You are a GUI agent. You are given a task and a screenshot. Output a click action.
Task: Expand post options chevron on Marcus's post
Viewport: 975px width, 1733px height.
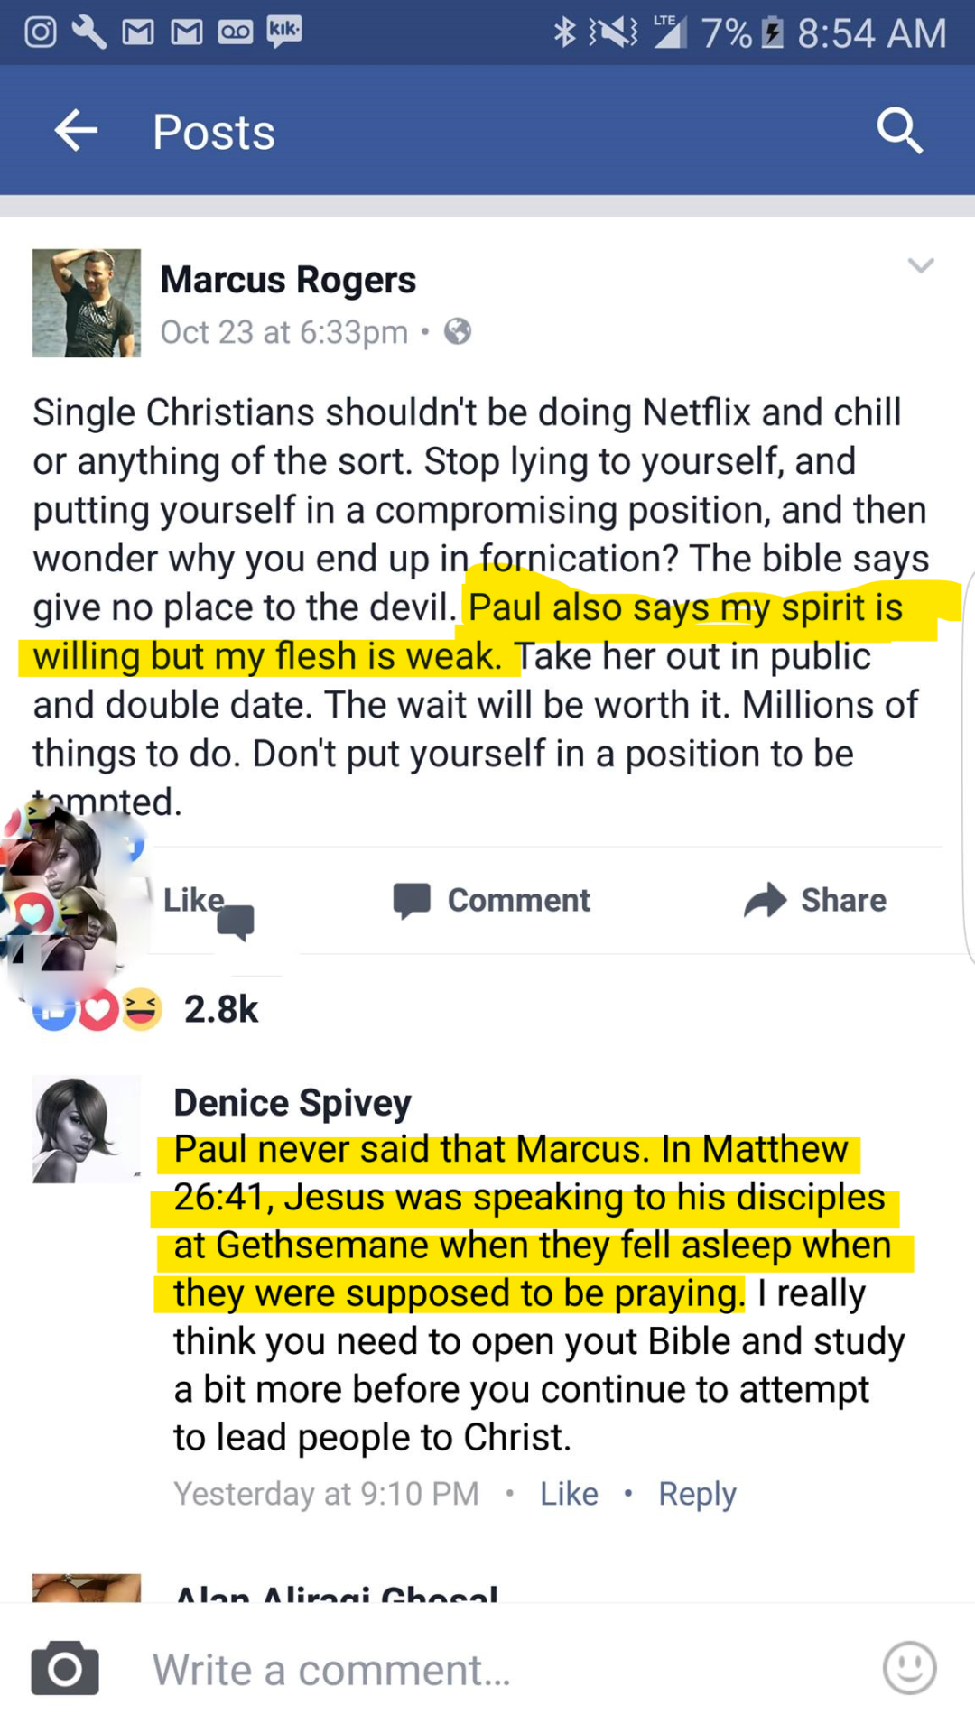(920, 265)
